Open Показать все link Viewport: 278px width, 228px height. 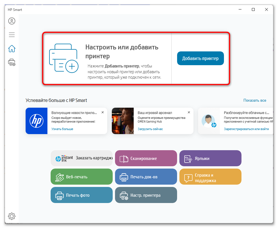point(255,100)
